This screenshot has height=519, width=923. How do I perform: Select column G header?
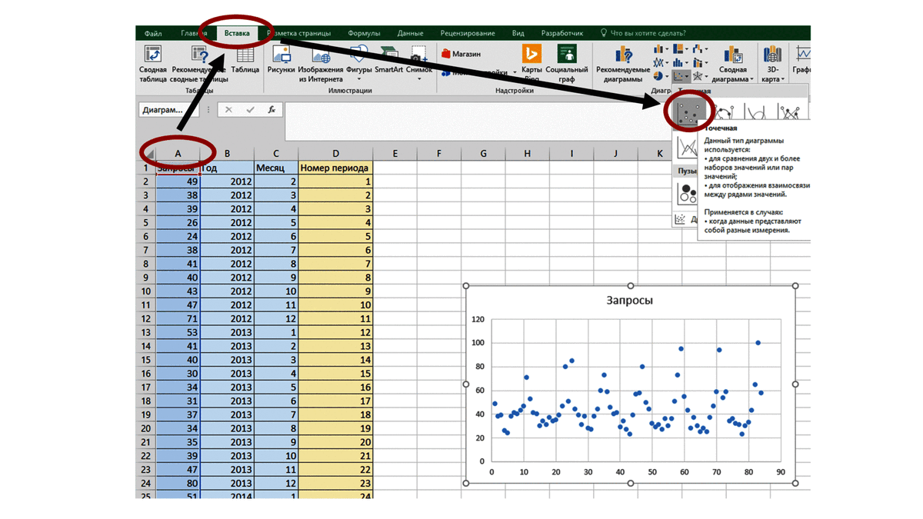(x=483, y=154)
